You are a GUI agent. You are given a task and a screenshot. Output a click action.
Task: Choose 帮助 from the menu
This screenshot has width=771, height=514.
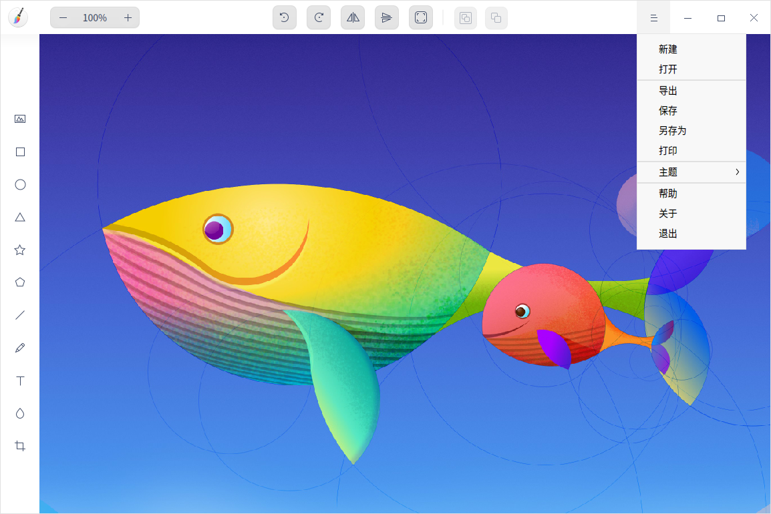[x=691, y=194]
